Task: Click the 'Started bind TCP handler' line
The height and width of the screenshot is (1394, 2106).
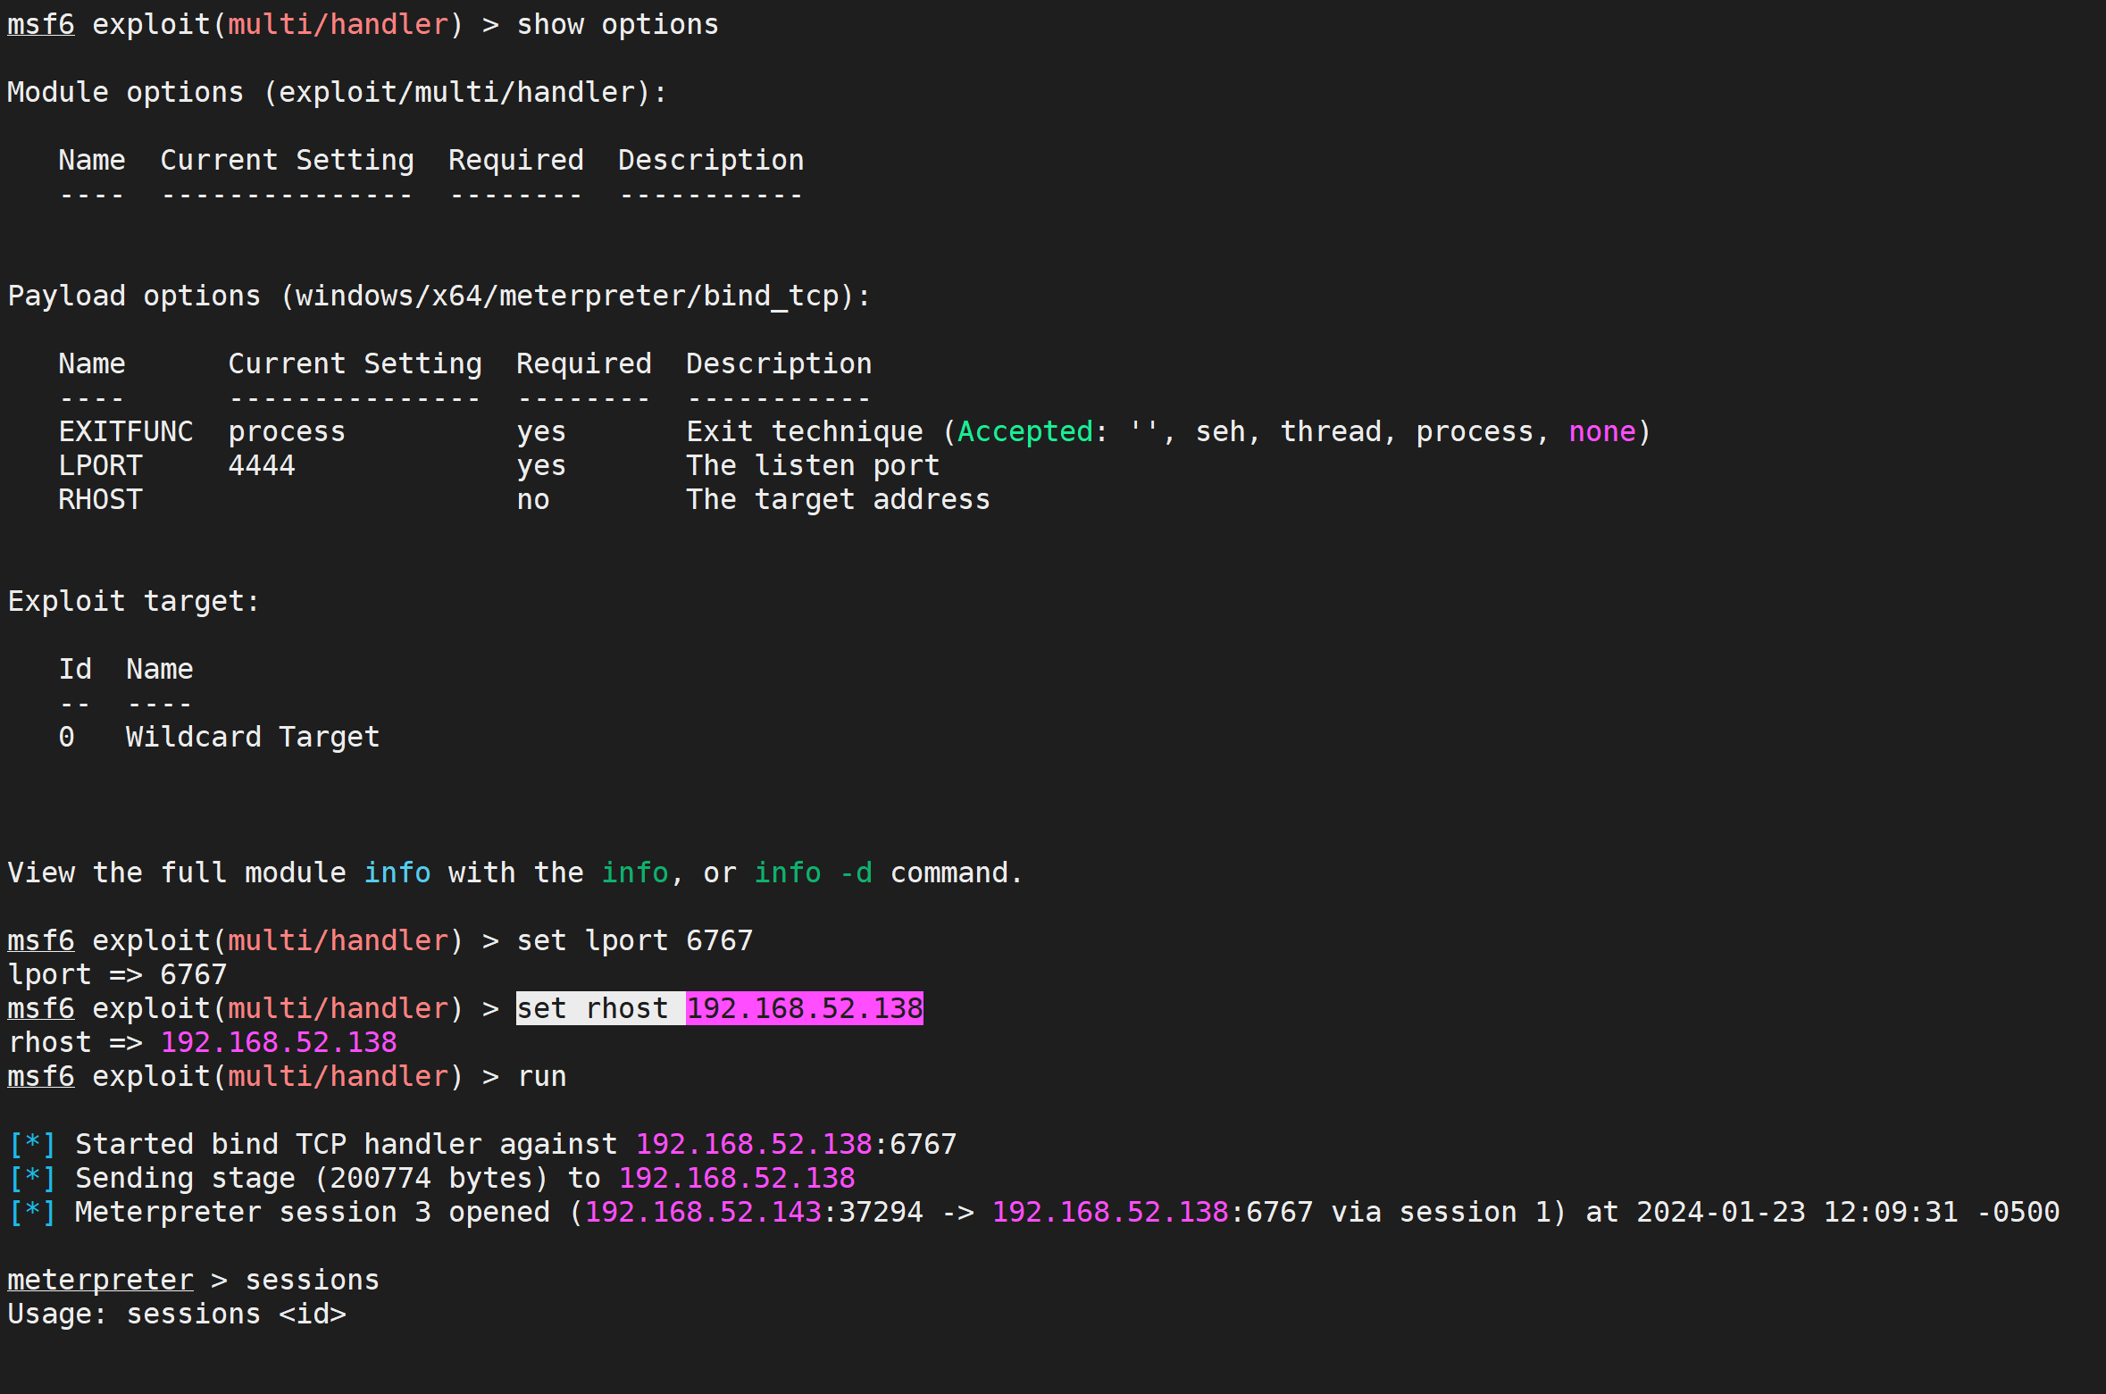Action: click(346, 1144)
